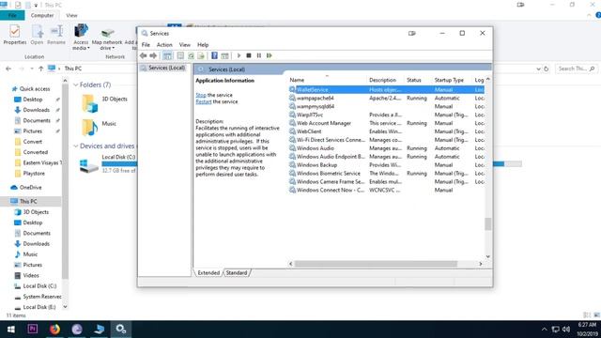Open Premiere Pro from the taskbar

pos(33,330)
